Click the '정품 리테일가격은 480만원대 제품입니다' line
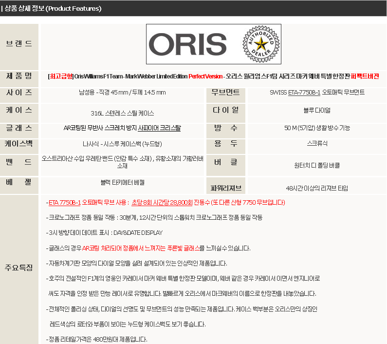The width and height of the screenshot is (387, 344). click(x=96, y=340)
